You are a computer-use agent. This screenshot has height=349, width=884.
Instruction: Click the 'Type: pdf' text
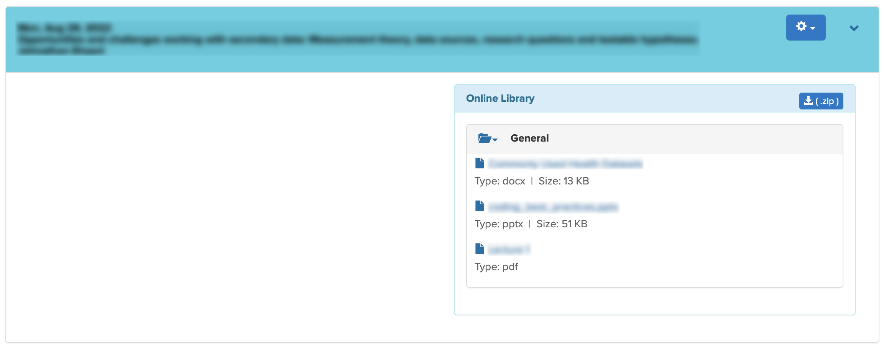(x=496, y=267)
